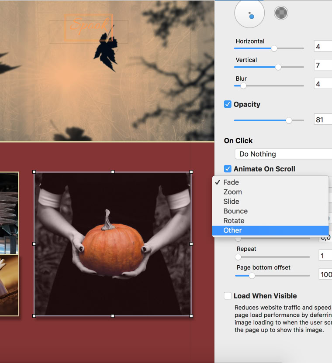Enable Load When Visible
The height and width of the screenshot is (363, 332).
point(228,296)
